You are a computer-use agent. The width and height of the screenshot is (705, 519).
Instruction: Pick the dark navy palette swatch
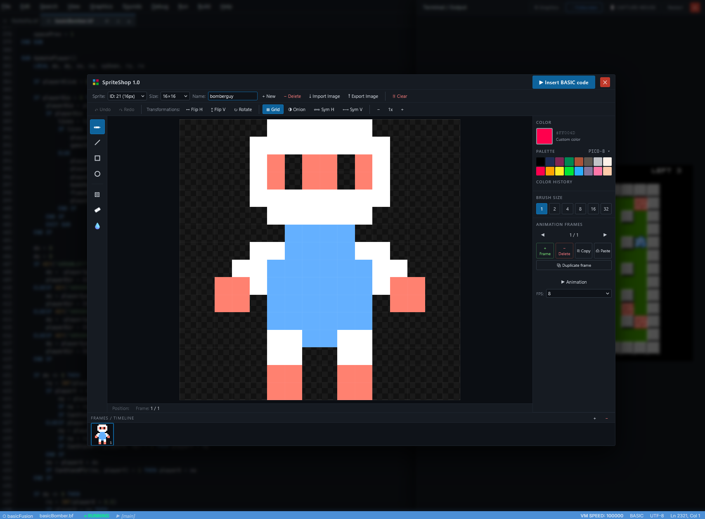click(x=550, y=161)
